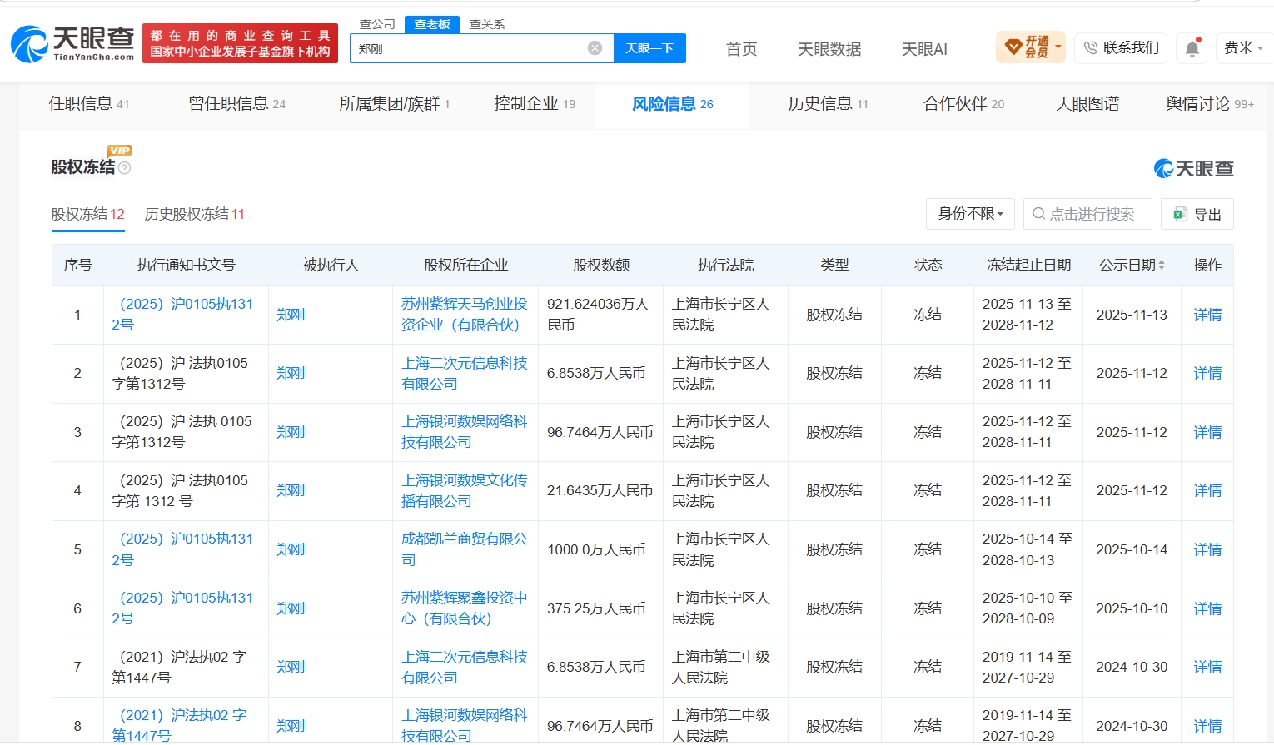Screen dimensions: 1274x745
Task: Open 详情 for row 5
Action: [1207, 549]
